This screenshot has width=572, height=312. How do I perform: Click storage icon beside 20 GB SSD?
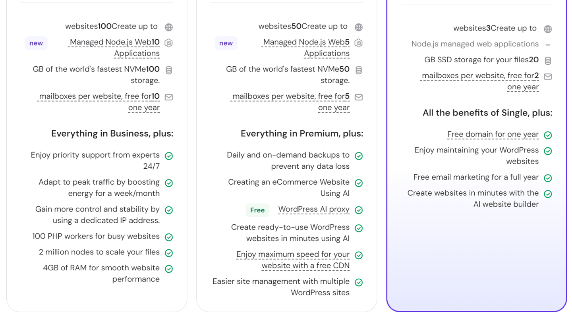(548, 61)
